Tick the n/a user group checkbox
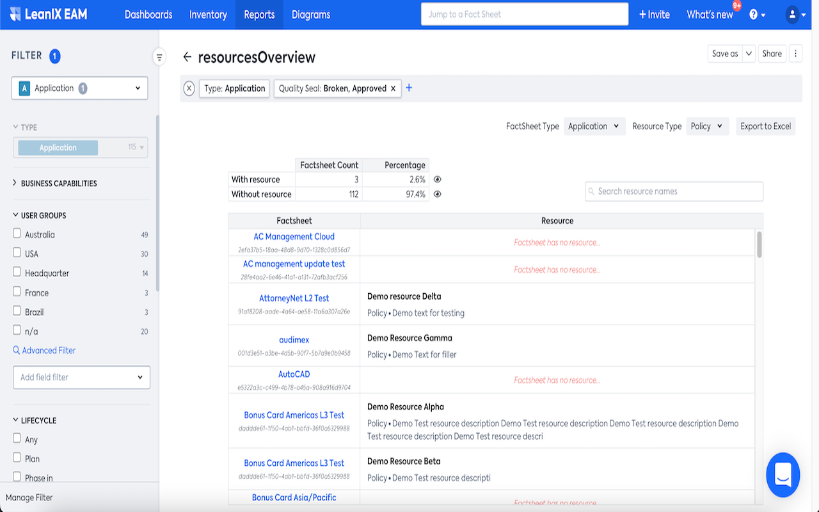Viewport: 819px width, 512px height. (x=17, y=330)
